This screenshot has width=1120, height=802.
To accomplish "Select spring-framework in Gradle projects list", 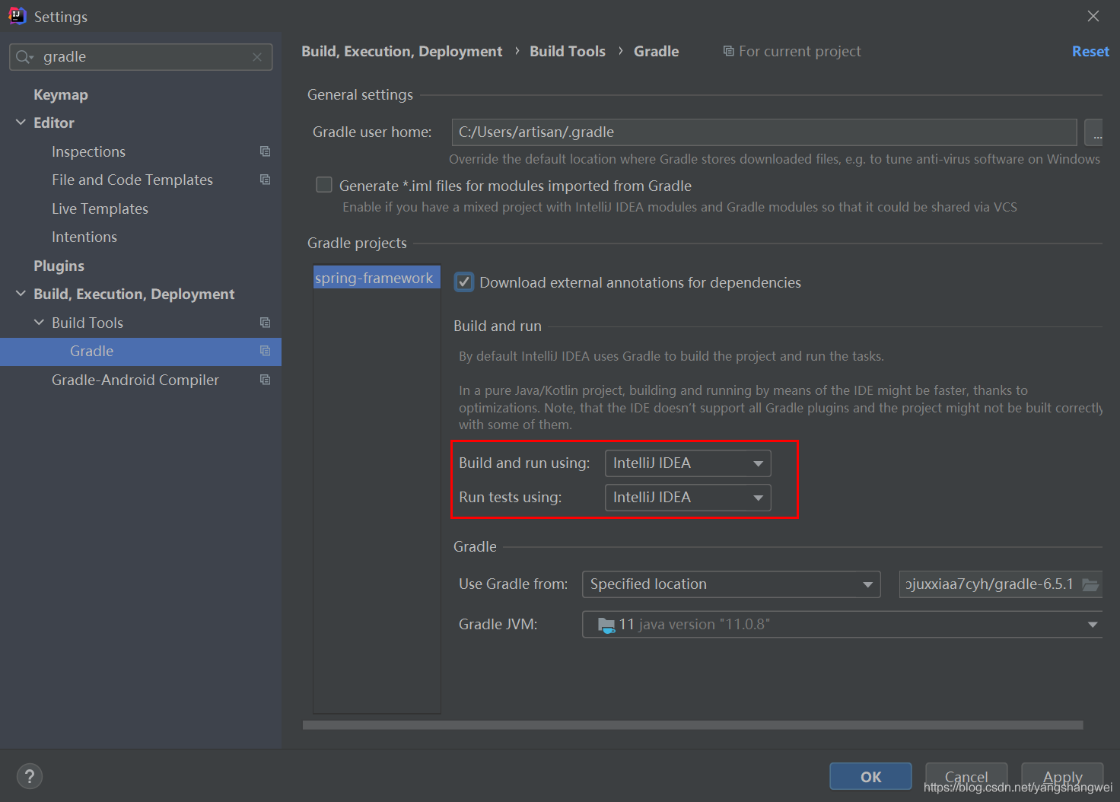I will click(377, 278).
